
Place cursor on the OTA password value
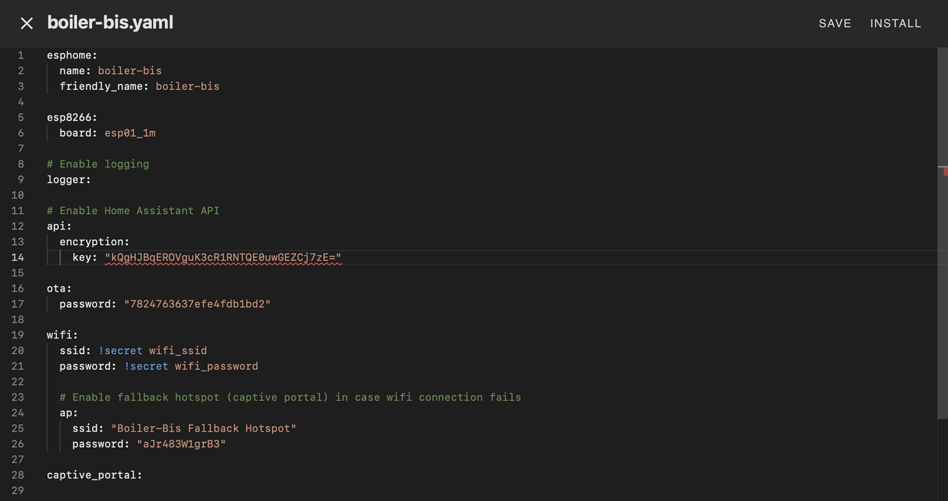click(x=197, y=304)
